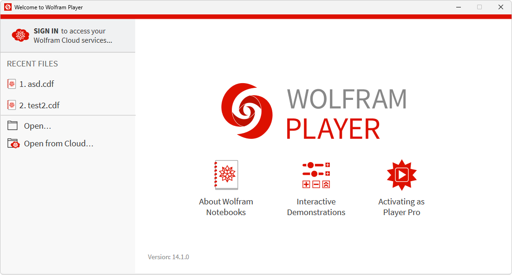Minimize the Wolfram Player window
512x275 pixels.
pyautogui.click(x=459, y=7)
